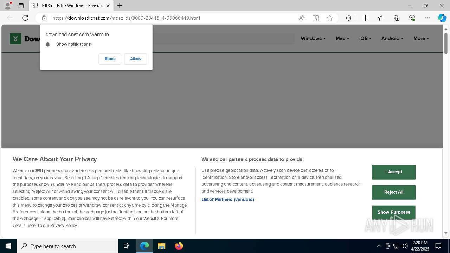Click scrollbar down arrow
Image resolution: width=450 pixels, height=253 pixels.
(x=446, y=233)
